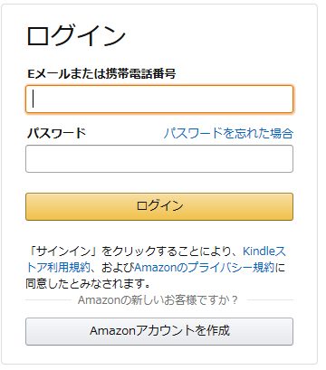Image resolution: width=326 pixels, height=370 pixels.
Task: Click the divider line left of the new-customer text
Action: pos(49,300)
